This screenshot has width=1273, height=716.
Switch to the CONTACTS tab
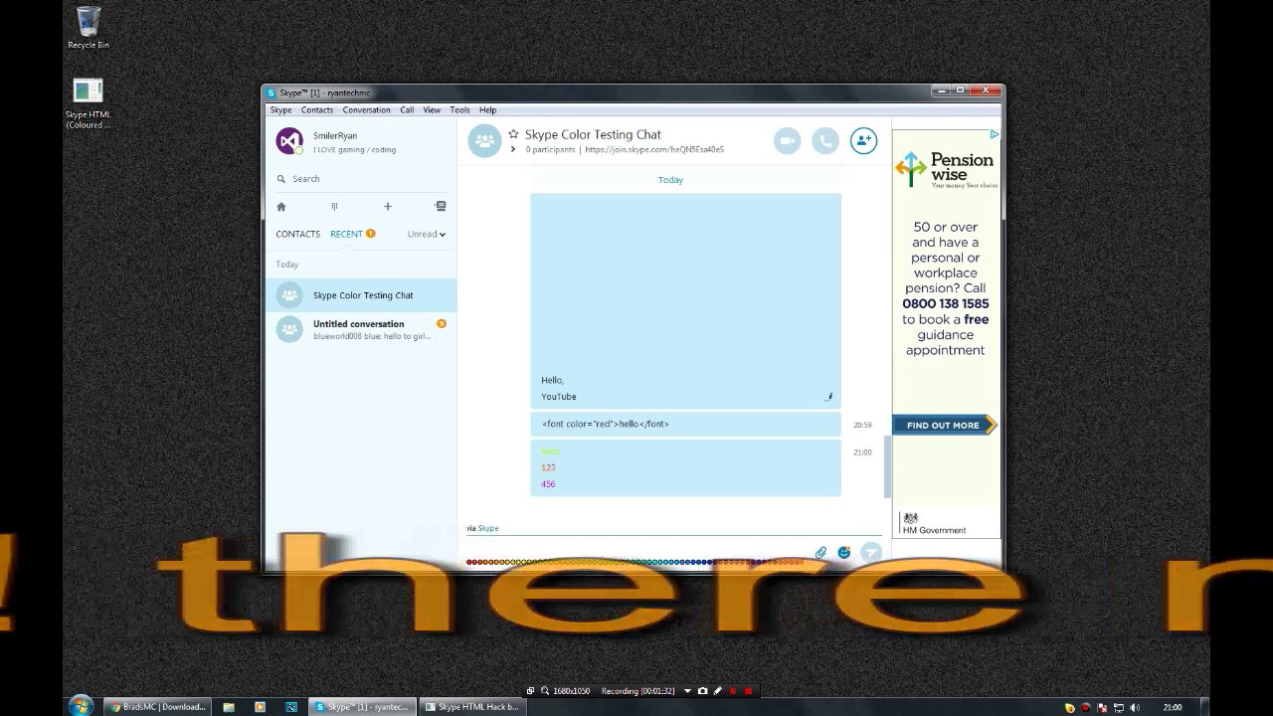tap(297, 235)
